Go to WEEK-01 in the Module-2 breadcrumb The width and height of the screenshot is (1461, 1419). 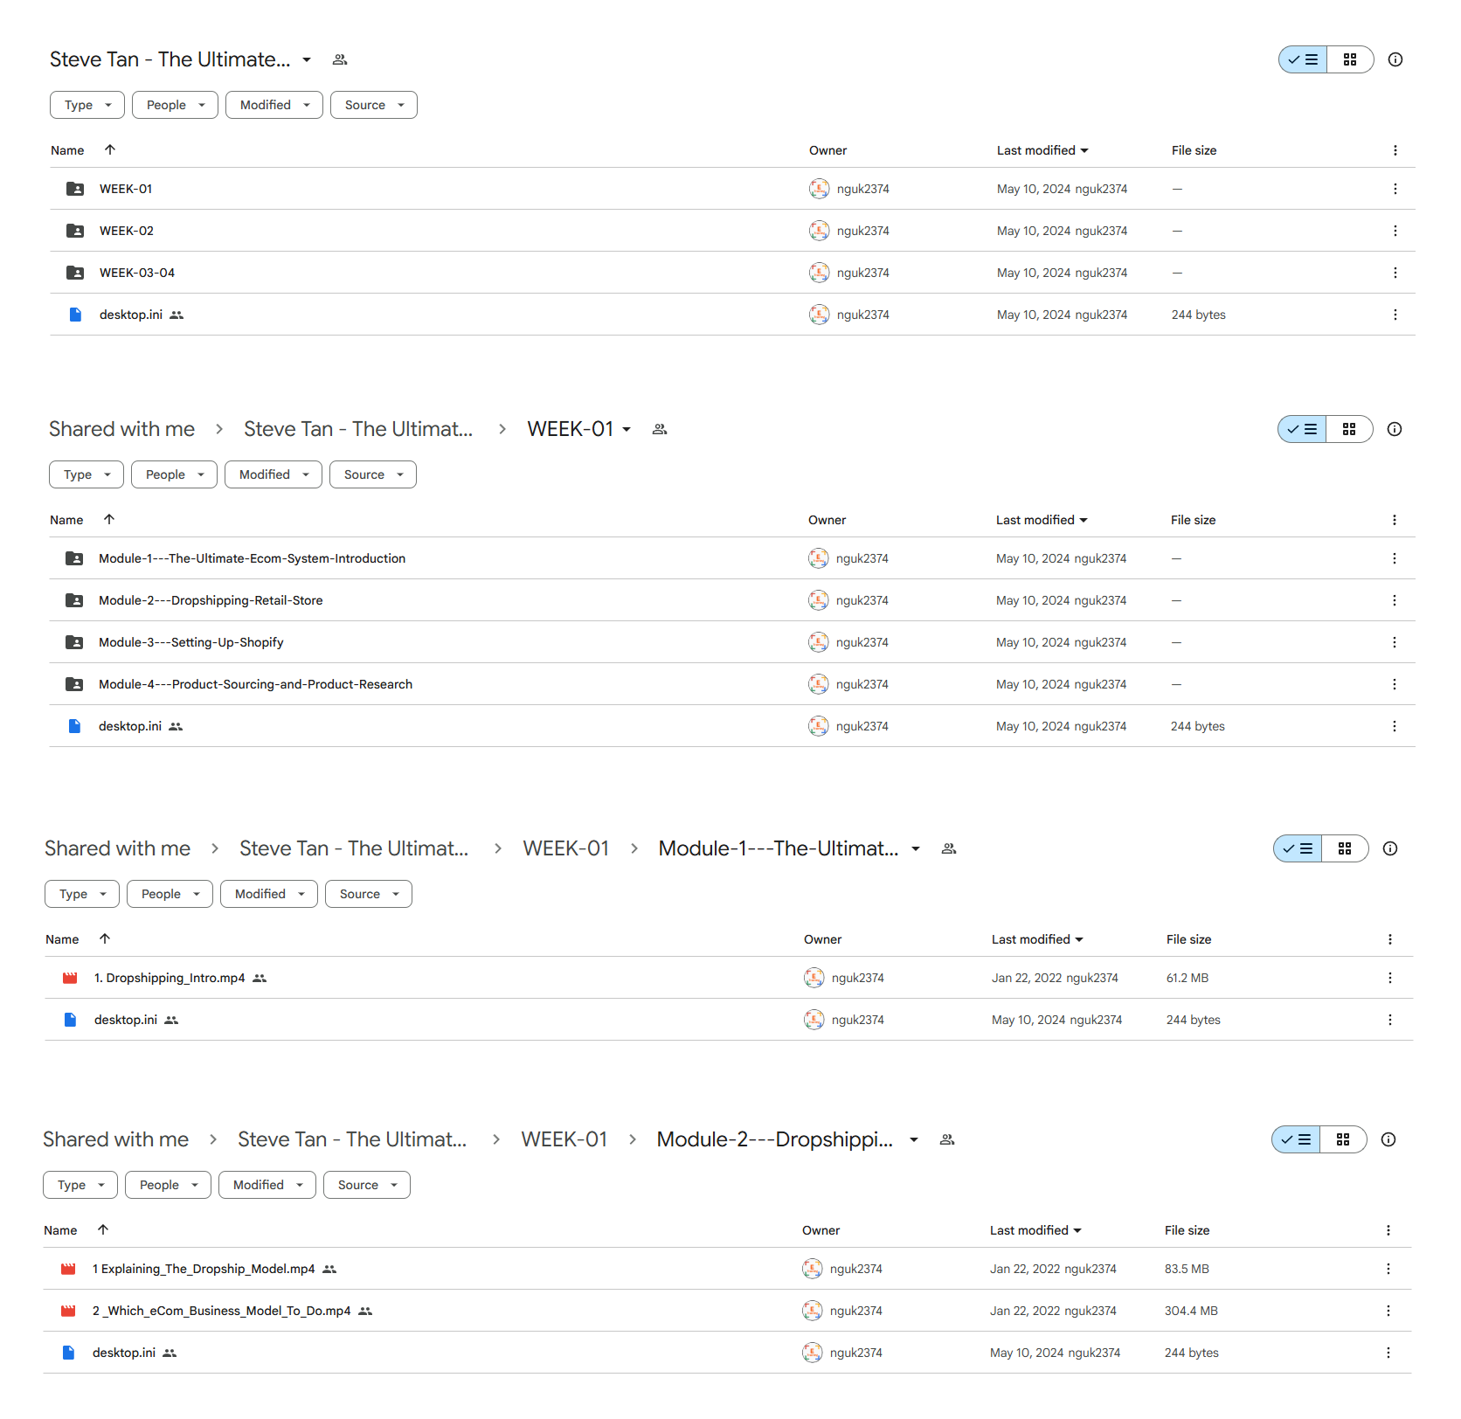(564, 1139)
